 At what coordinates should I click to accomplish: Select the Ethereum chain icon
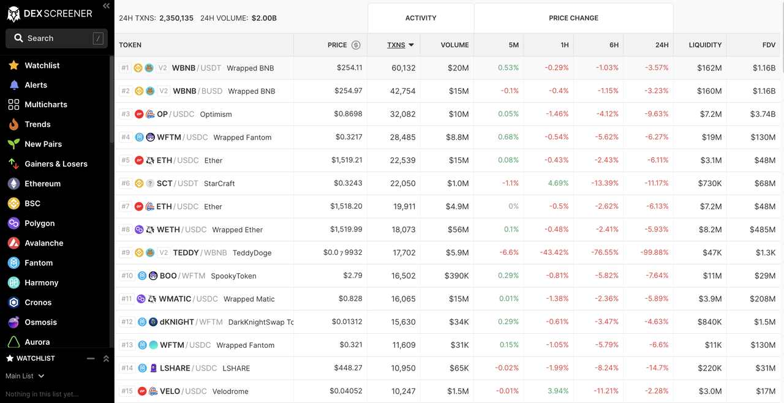[x=13, y=184]
